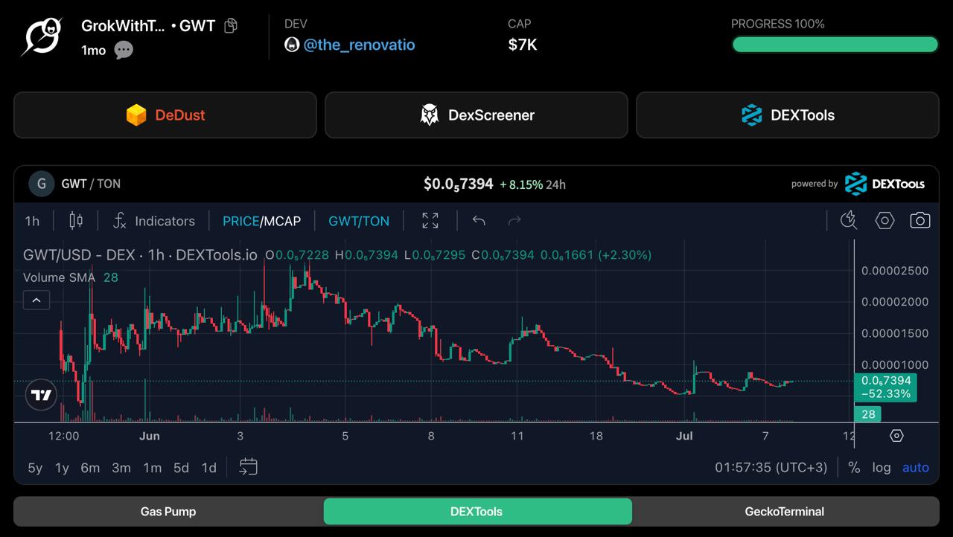Open the go-to-date calendar icon

[249, 466]
